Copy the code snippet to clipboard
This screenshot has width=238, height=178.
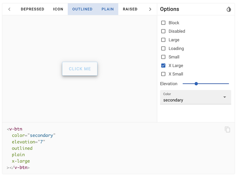pyautogui.click(x=228, y=130)
